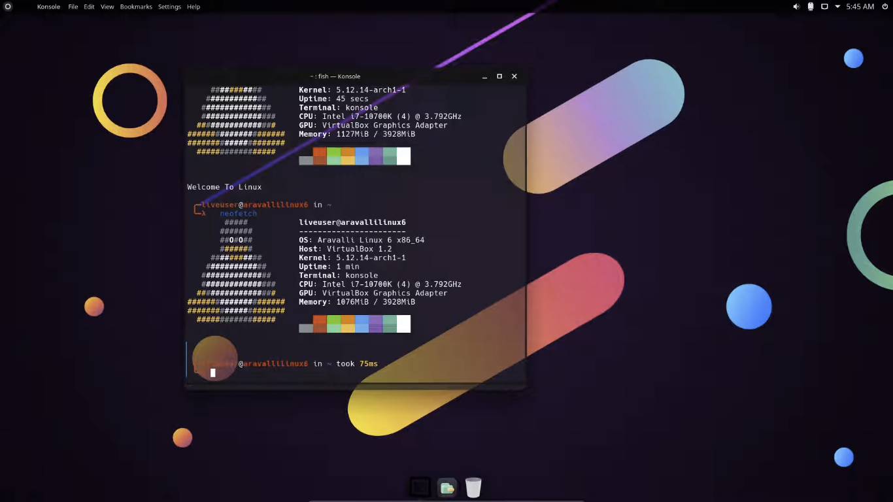Image resolution: width=893 pixels, height=502 pixels.
Task: Click the "Uptime: 45 secs" line
Action: (334, 99)
